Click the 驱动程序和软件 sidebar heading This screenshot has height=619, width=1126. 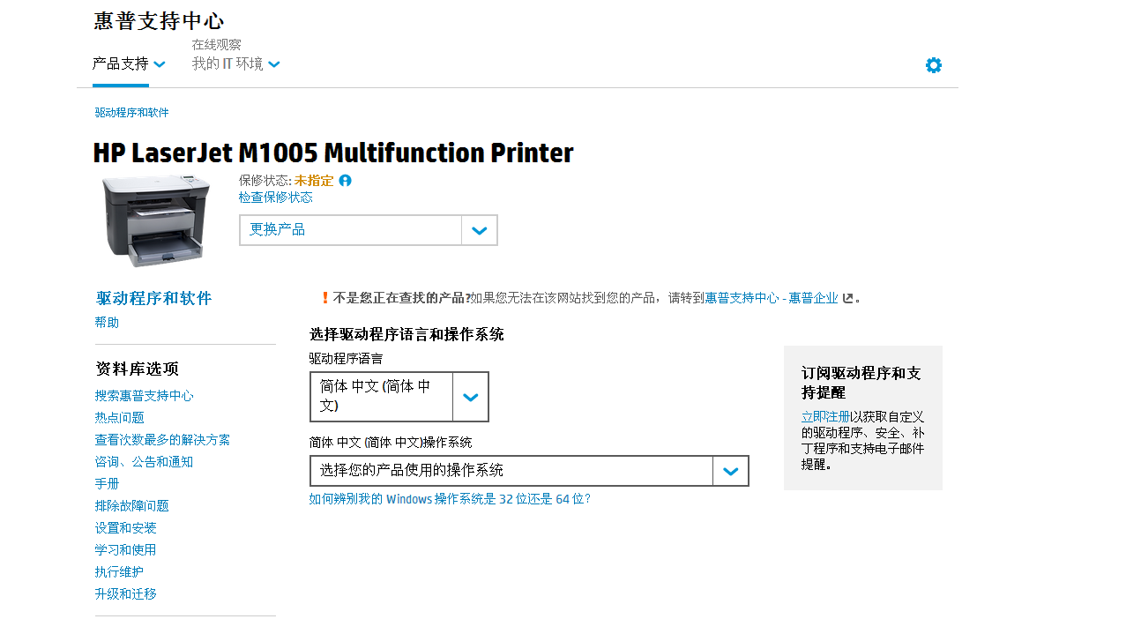click(x=154, y=298)
